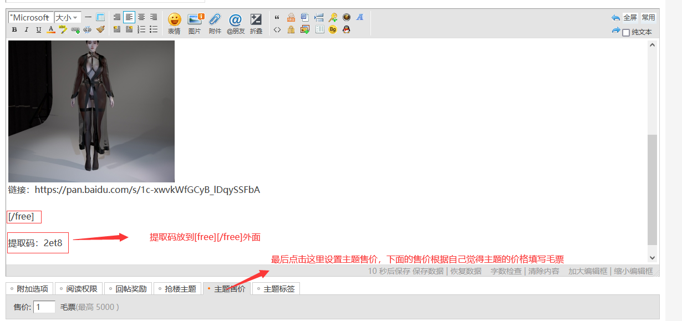Click the pan.baidu.com link text
This screenshot has width=682, height=321.
[x=147, y=190]
